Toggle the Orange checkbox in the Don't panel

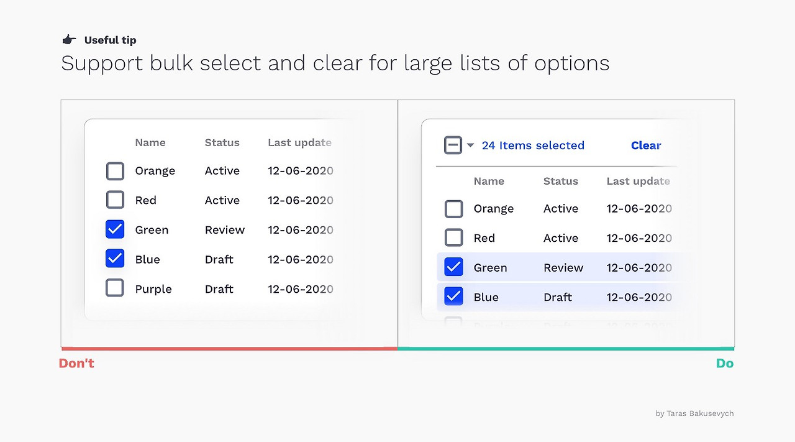(115, 170)
